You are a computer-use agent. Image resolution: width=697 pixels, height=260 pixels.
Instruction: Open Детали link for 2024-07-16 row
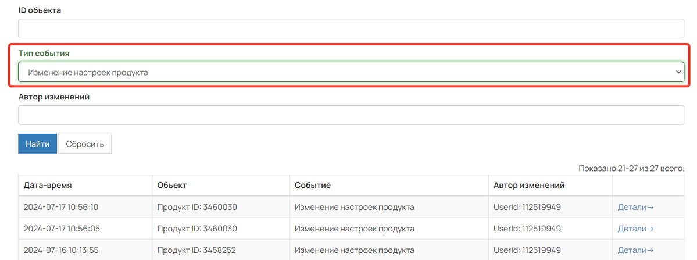pos(635,250)
